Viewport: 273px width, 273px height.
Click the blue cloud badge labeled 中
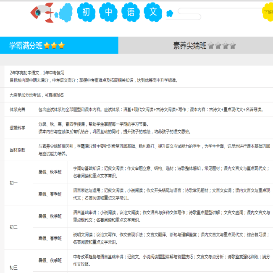tap(109, 13)
